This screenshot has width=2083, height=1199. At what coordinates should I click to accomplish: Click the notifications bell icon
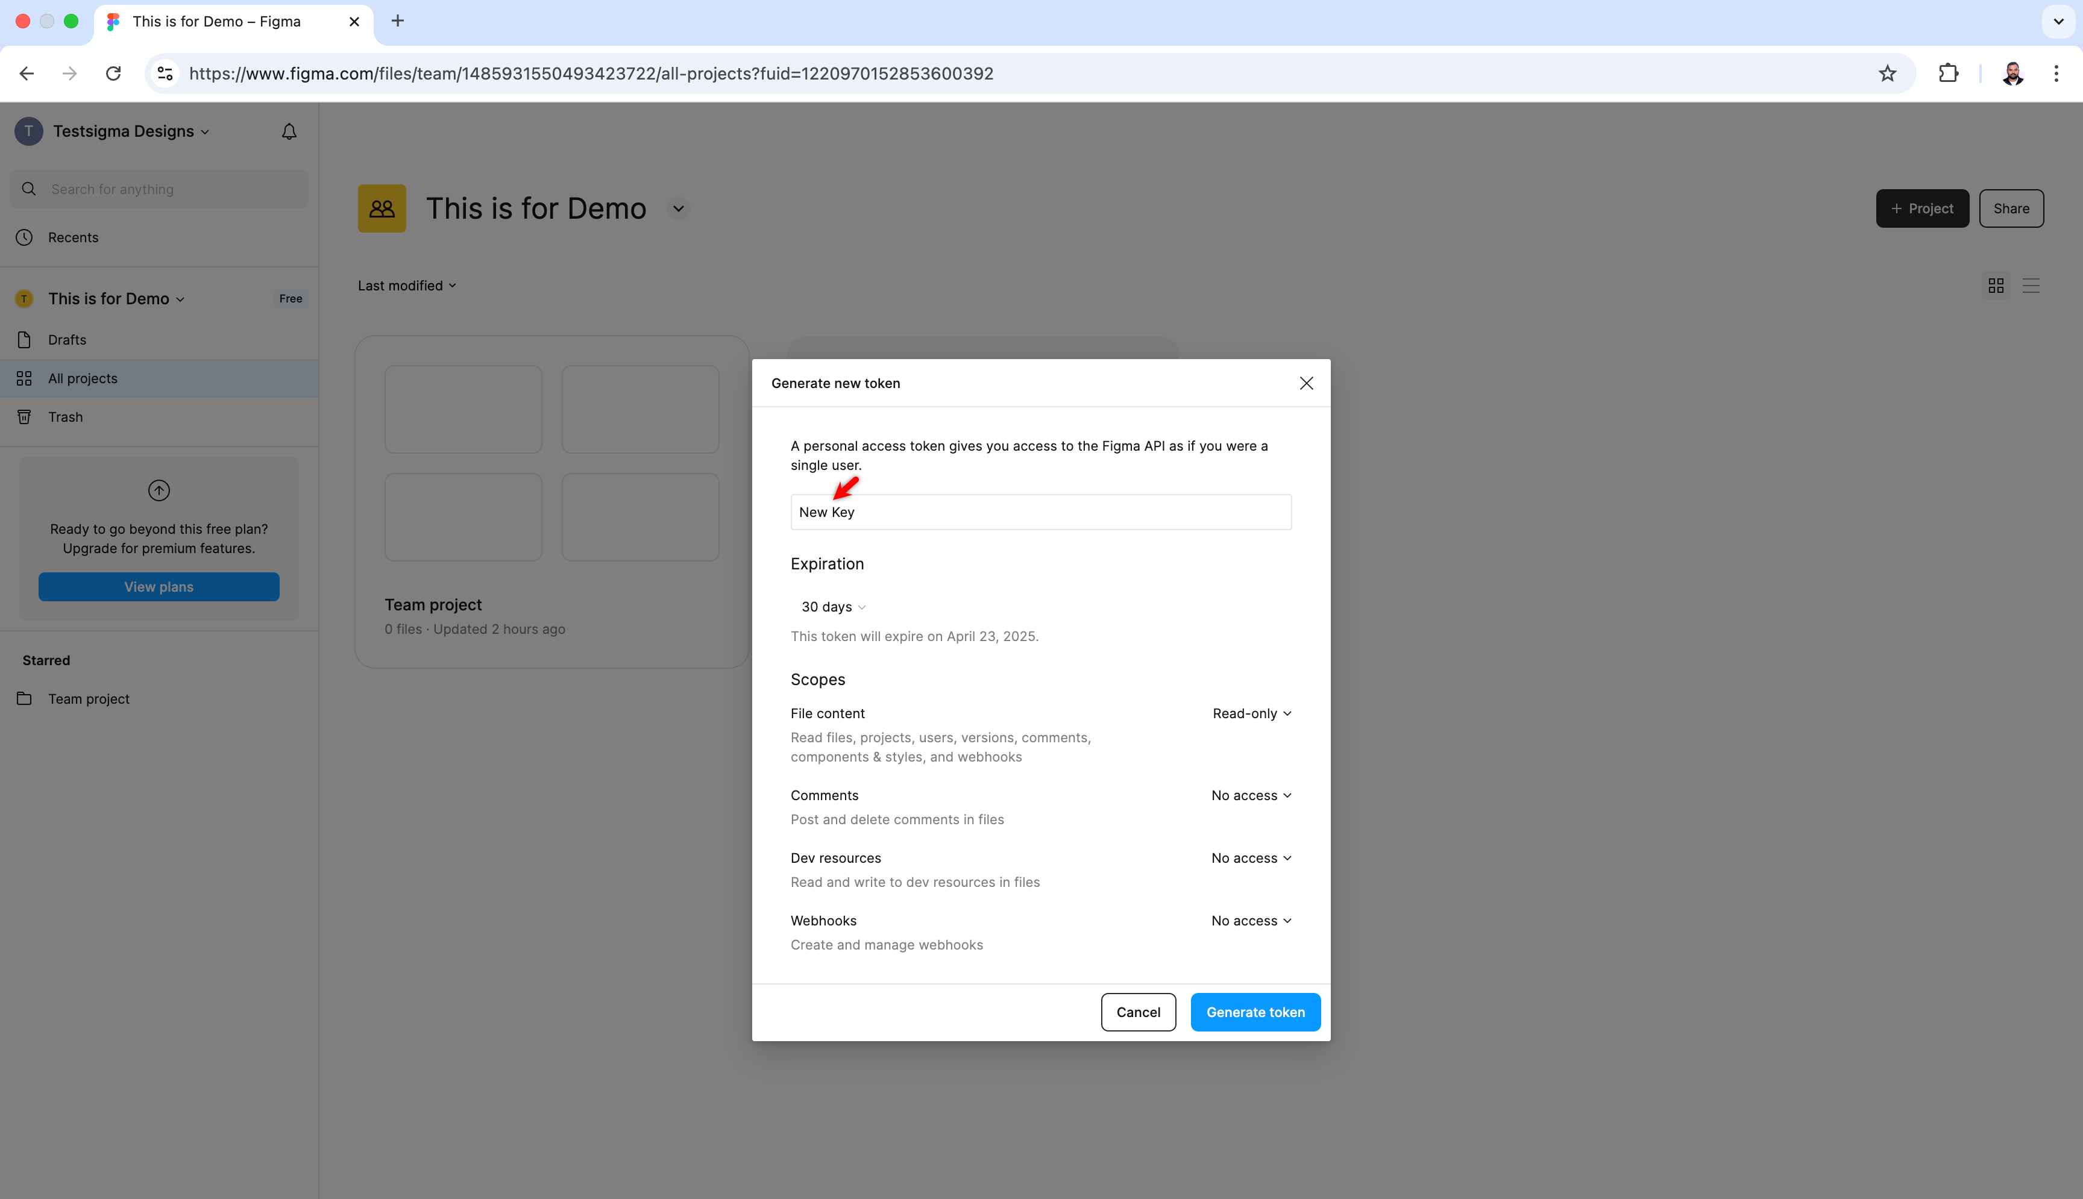288,132
